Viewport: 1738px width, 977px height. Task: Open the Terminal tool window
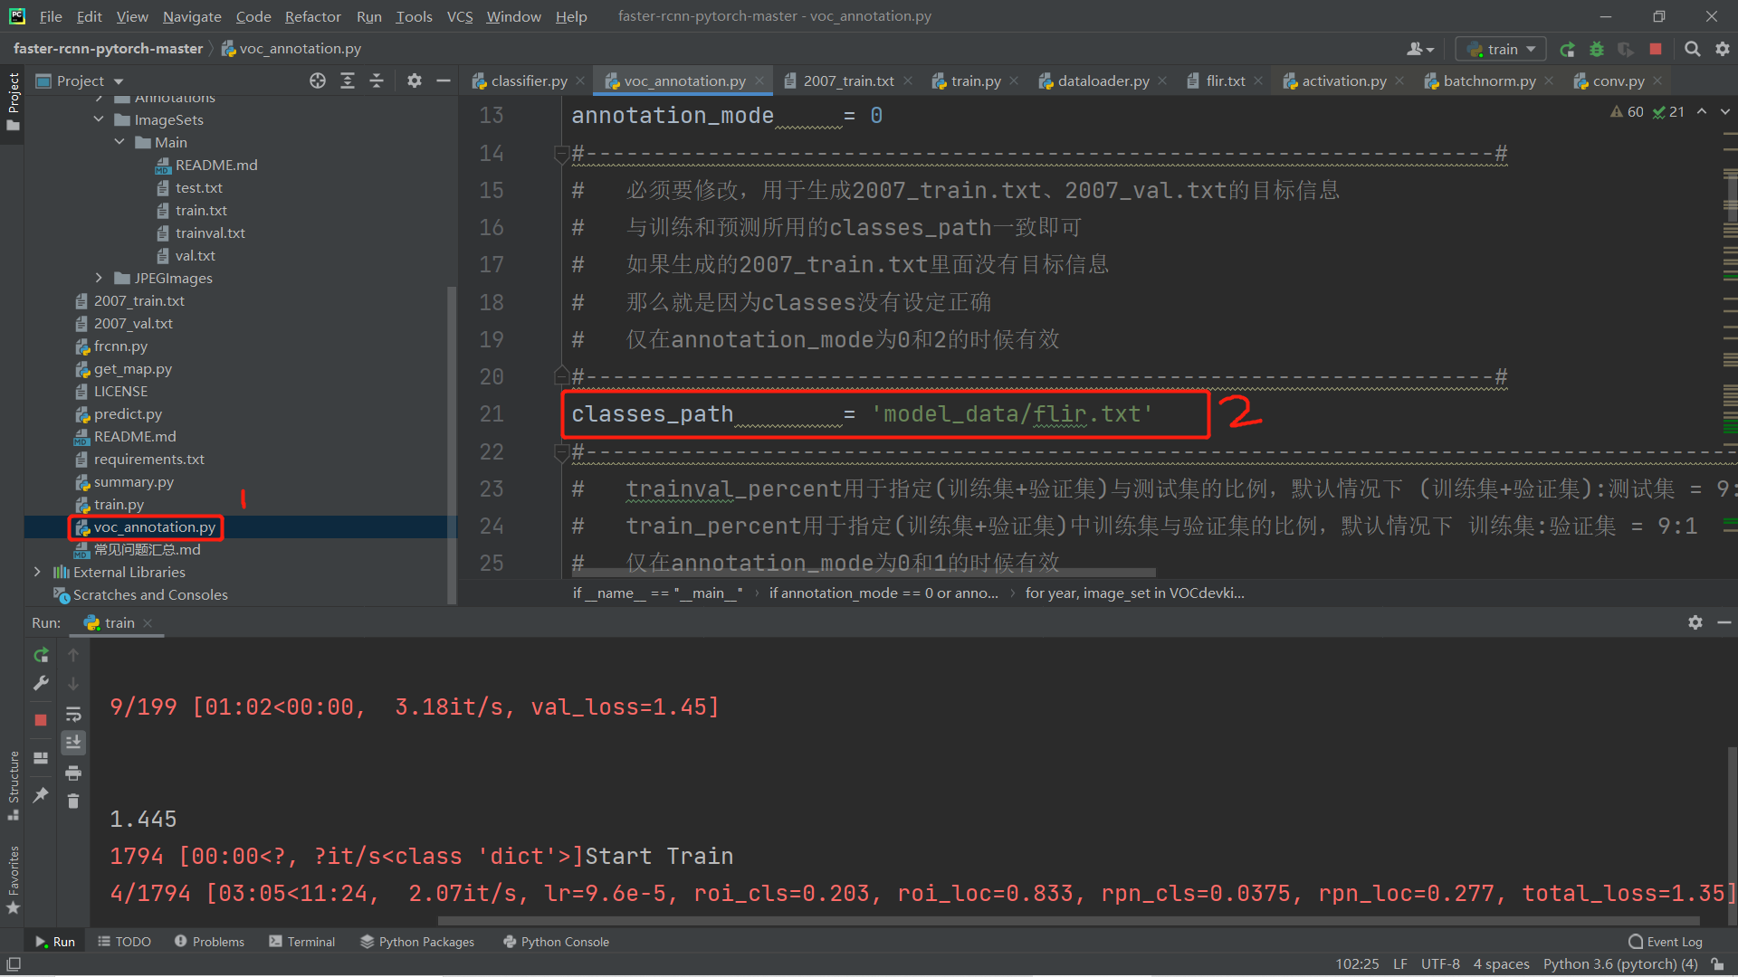302,942
